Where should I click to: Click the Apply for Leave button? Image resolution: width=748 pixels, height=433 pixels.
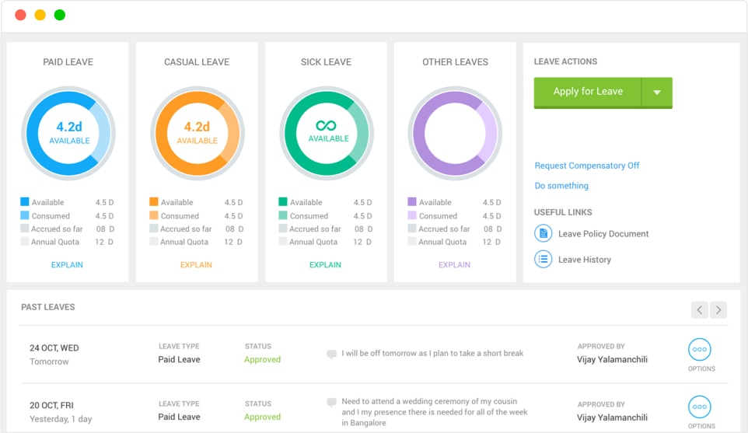(588, 92)
